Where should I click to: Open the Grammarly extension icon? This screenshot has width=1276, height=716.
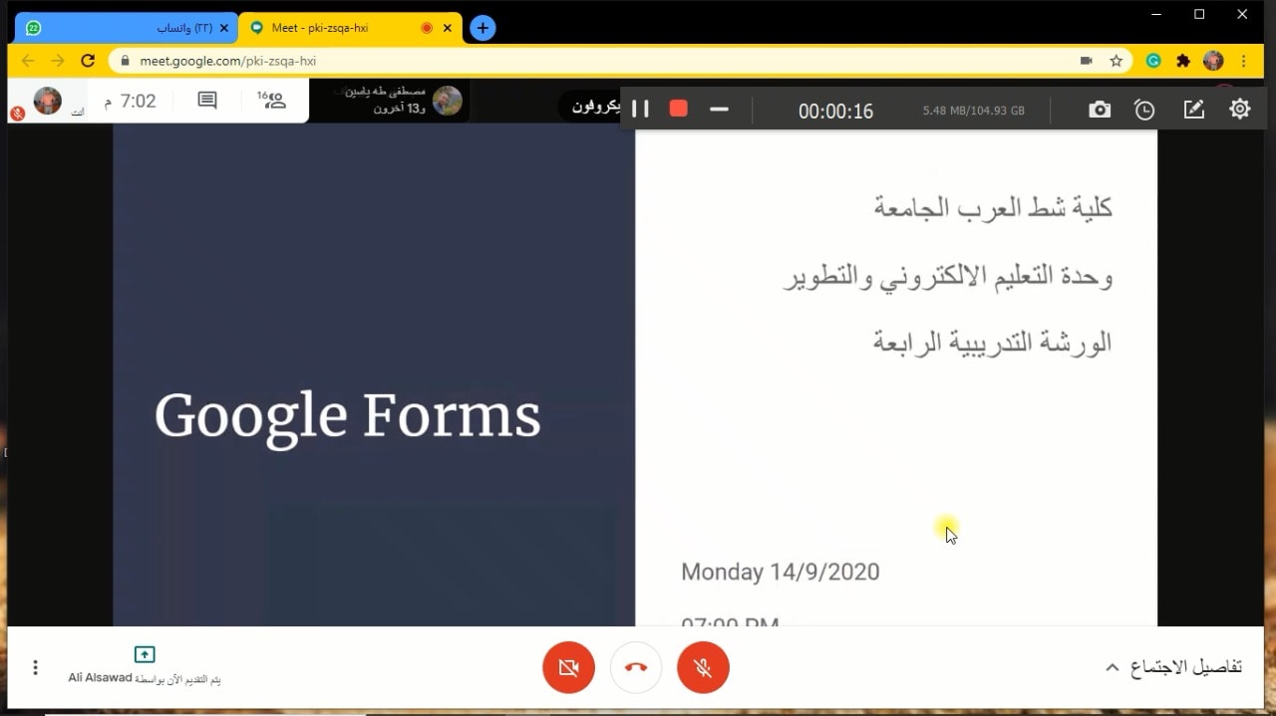pos(1153,61)
